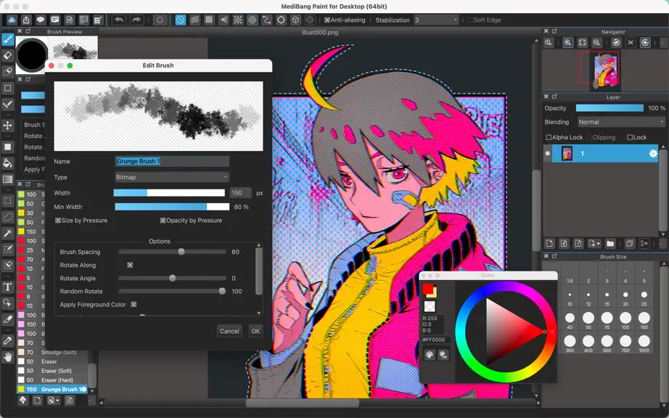This screenshot has height=418, width=669.
Task: Click the Undo arrow in toolbar
Action: click(x=118, y=20)
